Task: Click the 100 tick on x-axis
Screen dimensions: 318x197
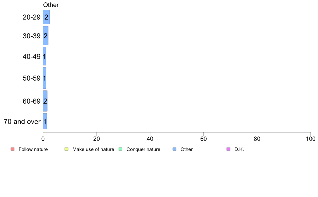Action: [311, 139]
